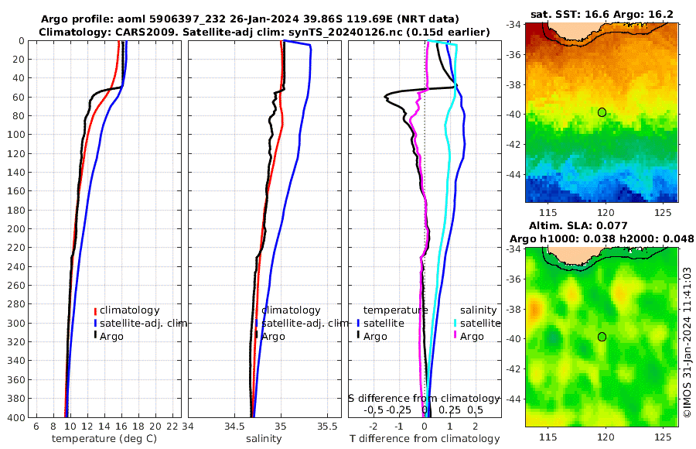The height and width of the screenshot is (449, 696).
Task: Click the red climatology marker in temperature legend
Action: tap(96, 310)
